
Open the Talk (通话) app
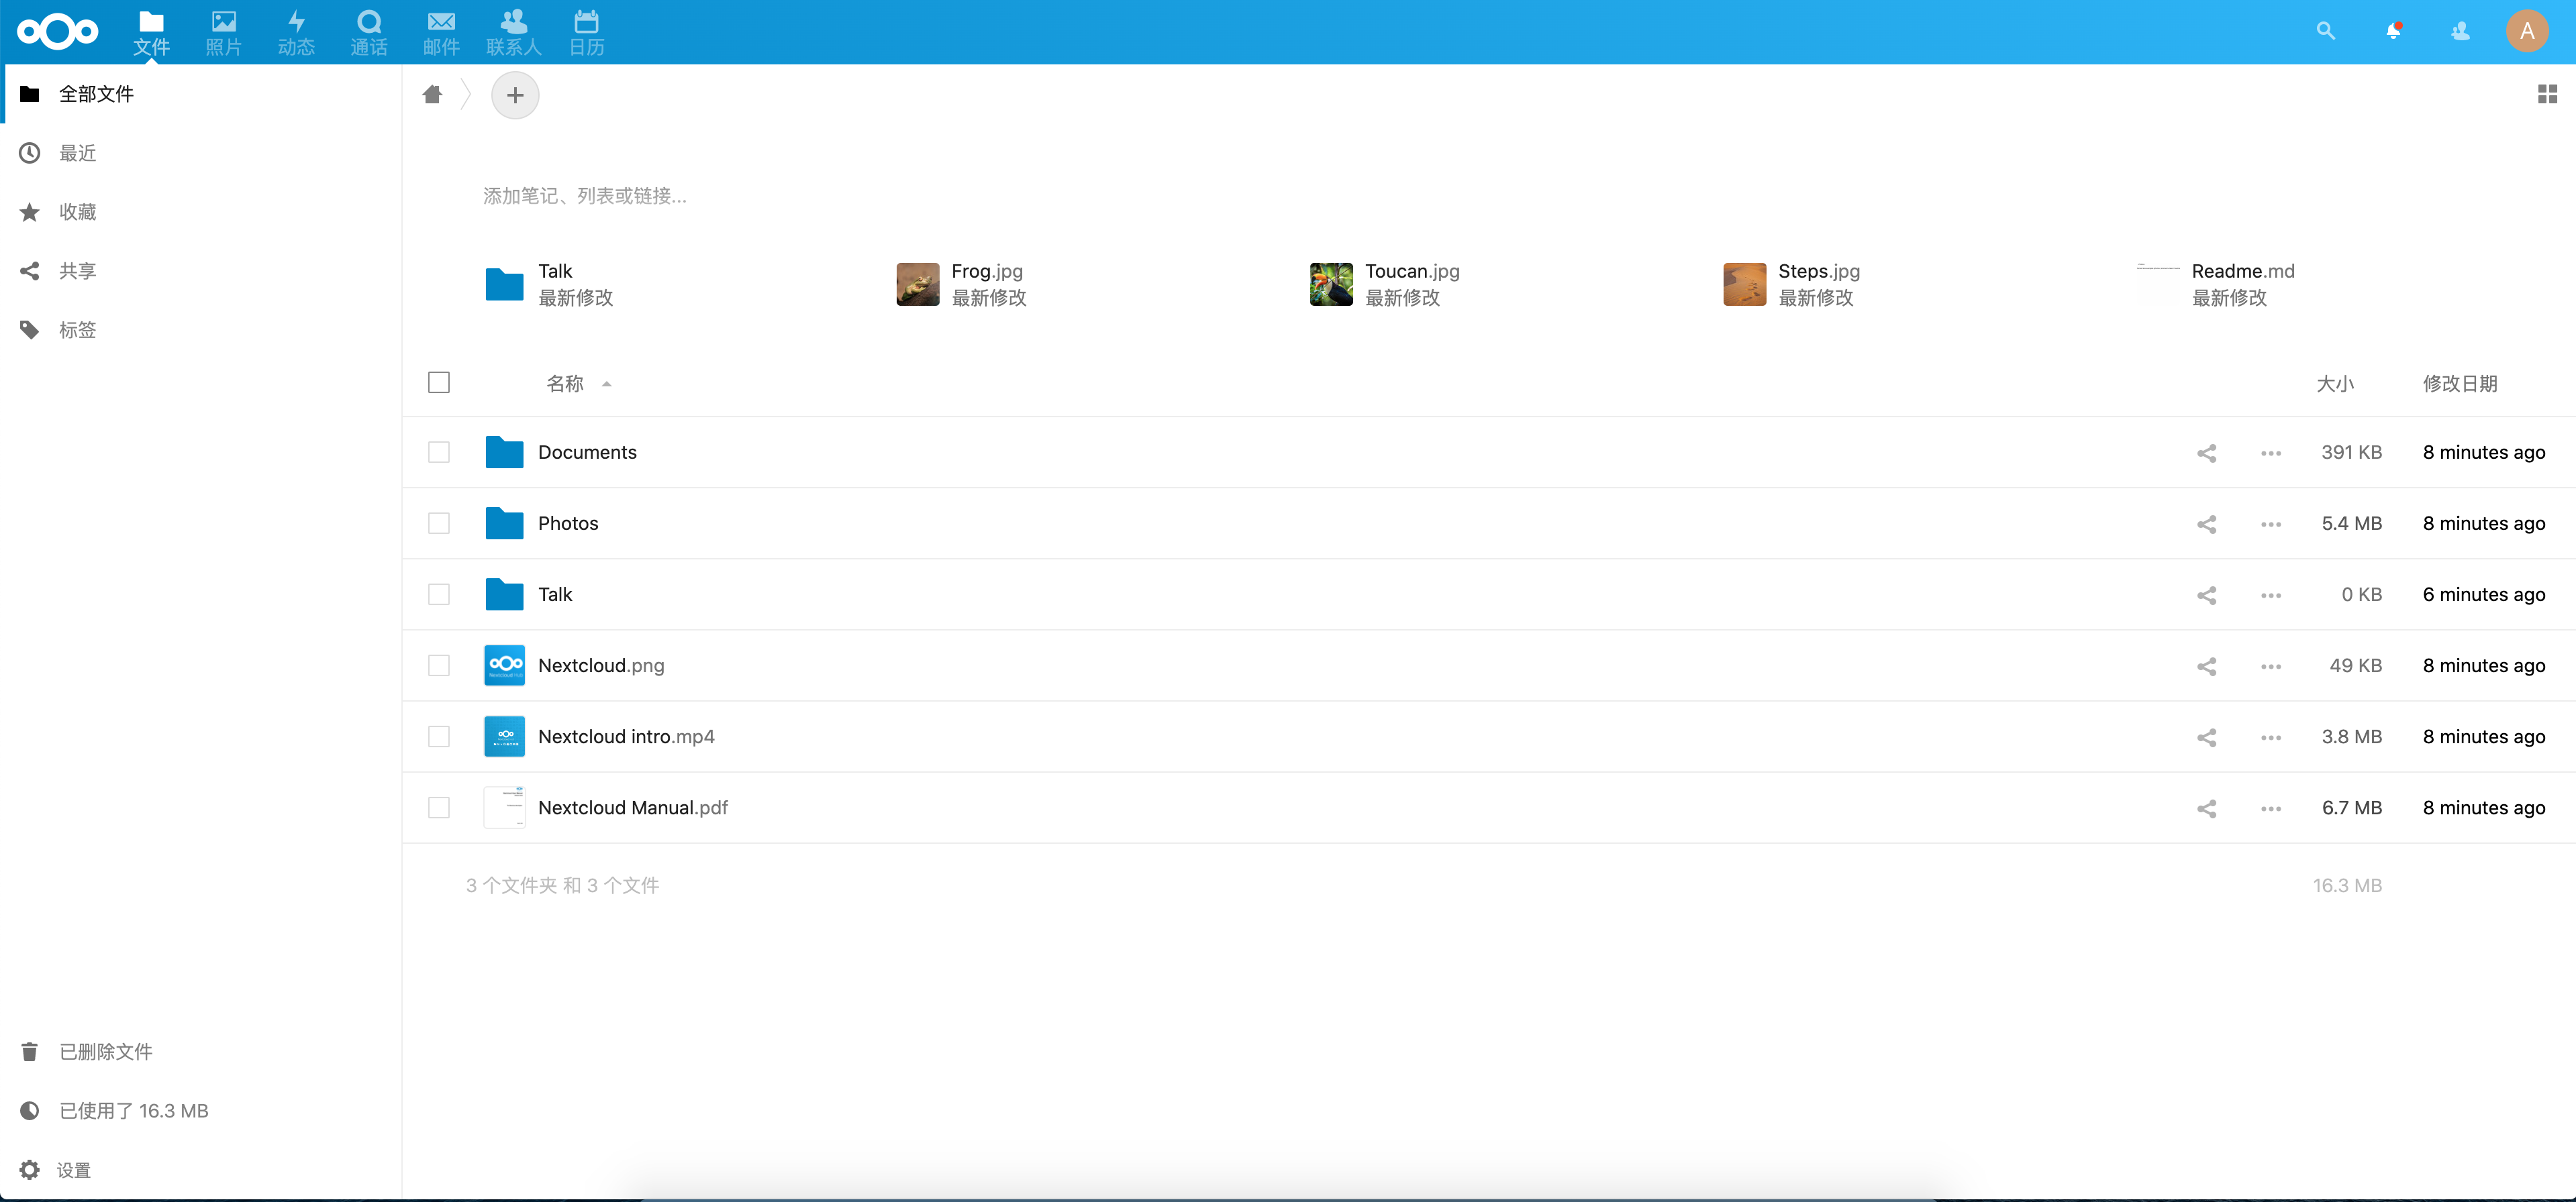pos(369,32)
